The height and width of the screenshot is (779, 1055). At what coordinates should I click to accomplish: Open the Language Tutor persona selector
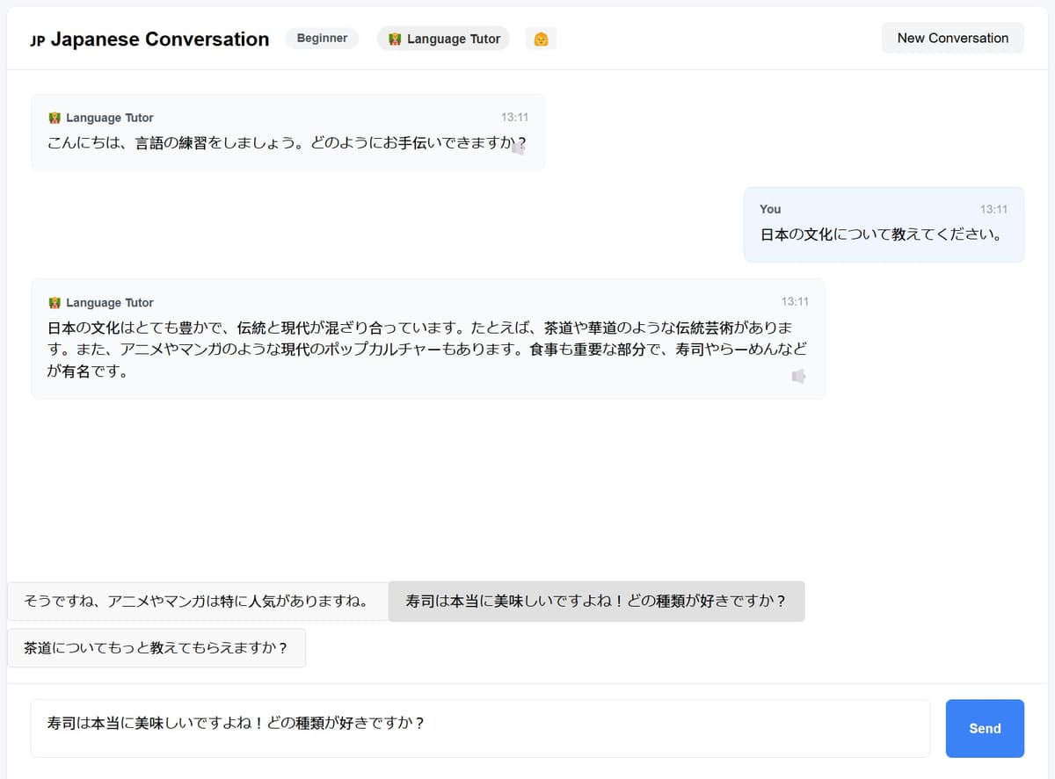pyautogui.click(x=444, y=39)
